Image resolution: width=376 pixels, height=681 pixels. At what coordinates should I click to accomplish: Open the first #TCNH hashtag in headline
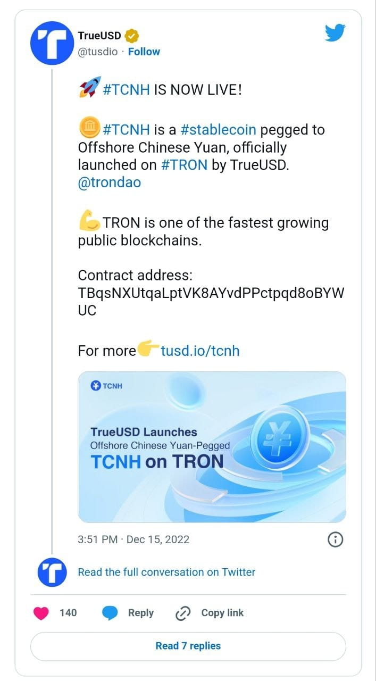click(x=126, y=89)
